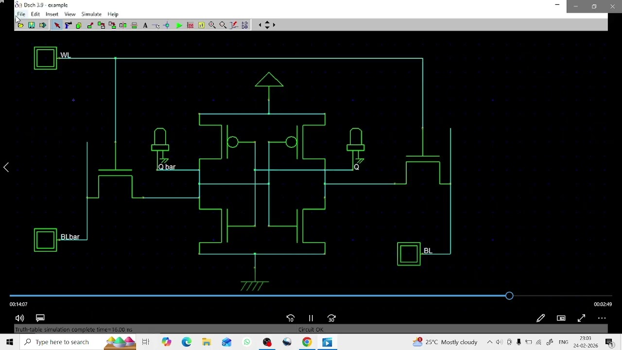
Task: Go to previous item with left chevron
Action: click(x=6, y=167)
